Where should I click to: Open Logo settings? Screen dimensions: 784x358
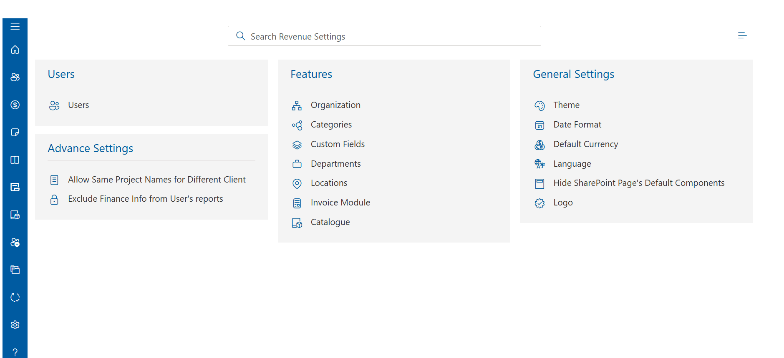563,203
